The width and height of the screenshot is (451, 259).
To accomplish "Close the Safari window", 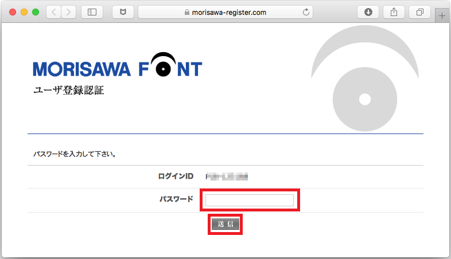I will pos(13,12).
